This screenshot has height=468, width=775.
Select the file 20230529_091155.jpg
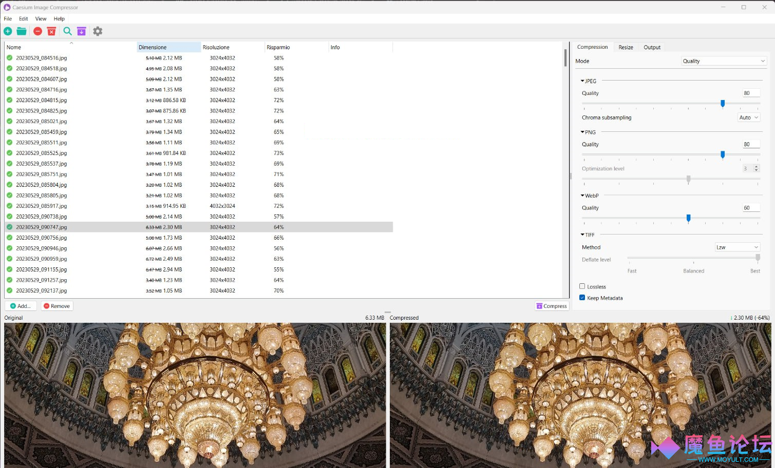(42, 269)
